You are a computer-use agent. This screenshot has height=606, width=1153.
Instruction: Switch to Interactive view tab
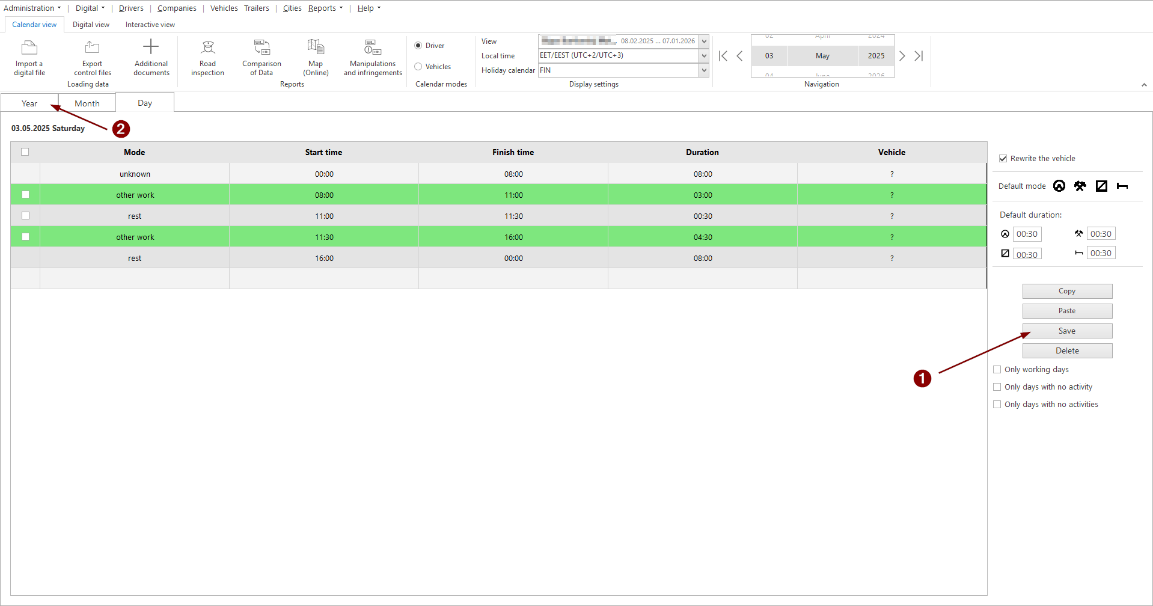150,25
